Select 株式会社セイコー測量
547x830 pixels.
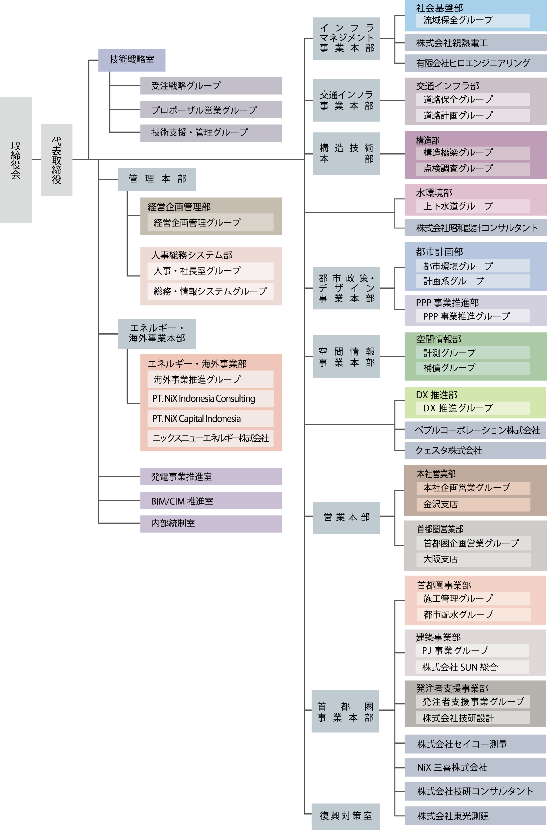tap(475, 744)
